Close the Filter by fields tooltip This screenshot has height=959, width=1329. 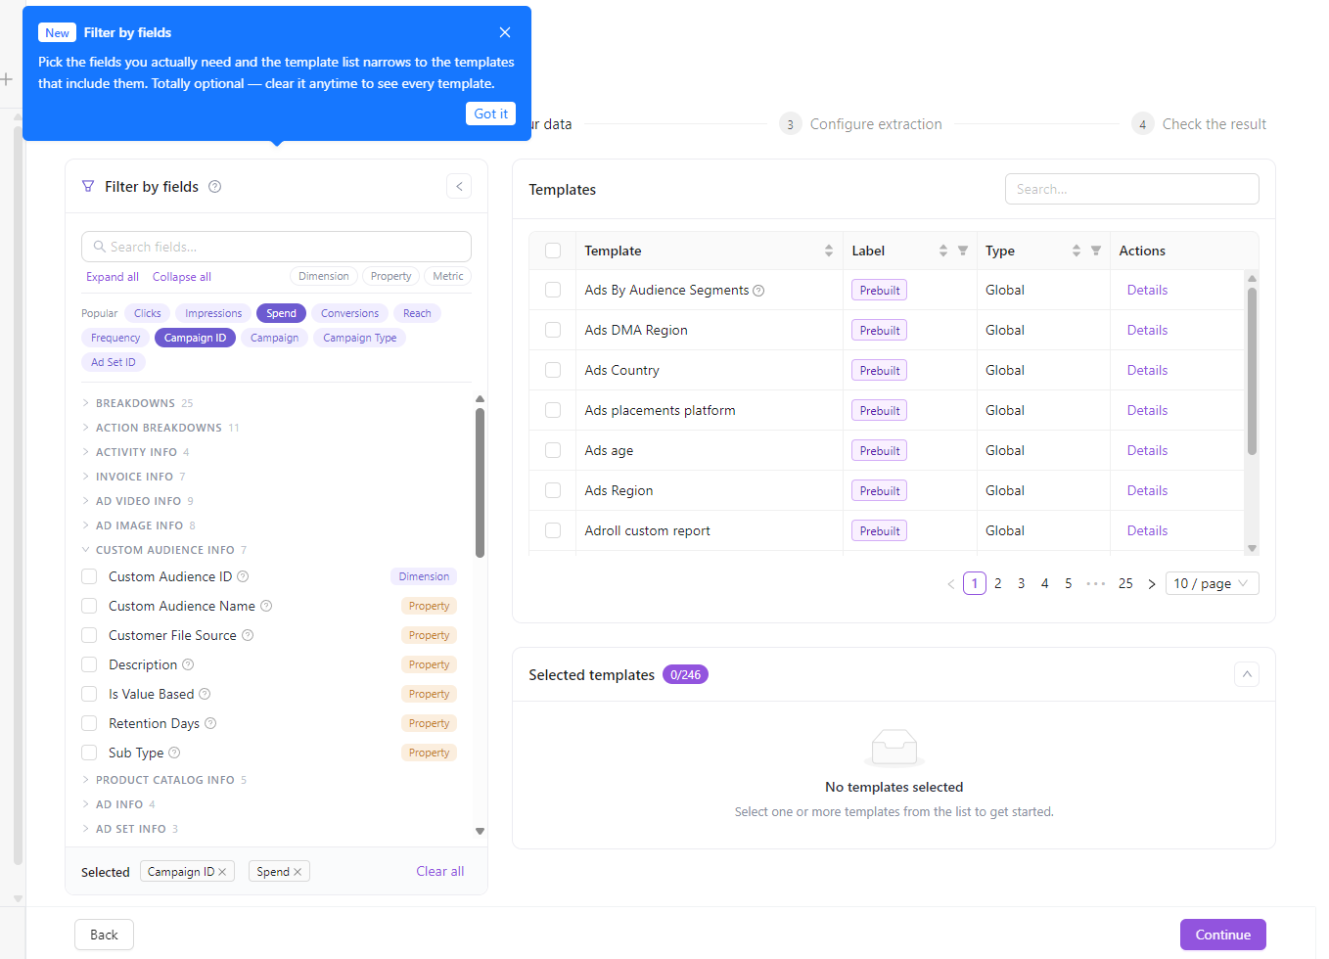pyautogui.click(x=505, y=32)
